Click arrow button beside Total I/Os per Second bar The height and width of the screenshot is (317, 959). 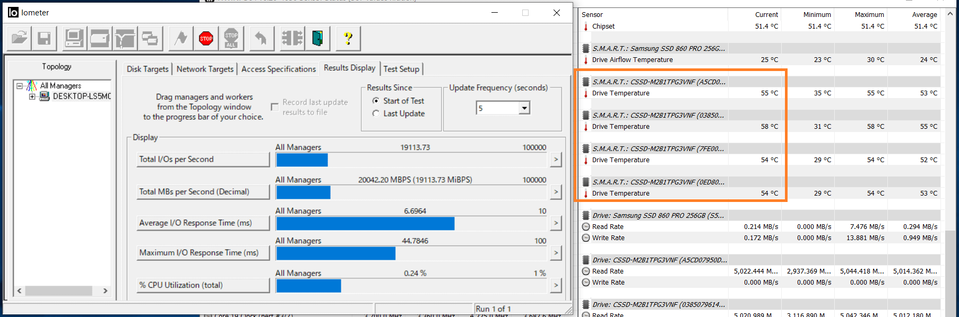[x=556, y=159]
